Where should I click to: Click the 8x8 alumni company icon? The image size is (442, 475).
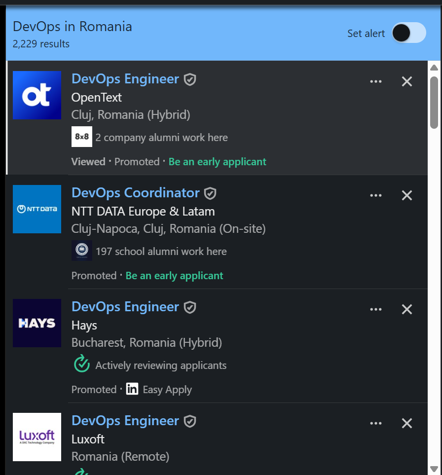tap(82, 137)
